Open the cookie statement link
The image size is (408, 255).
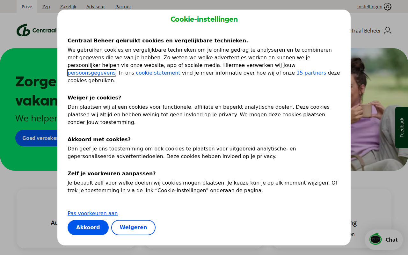click(158, 73)
